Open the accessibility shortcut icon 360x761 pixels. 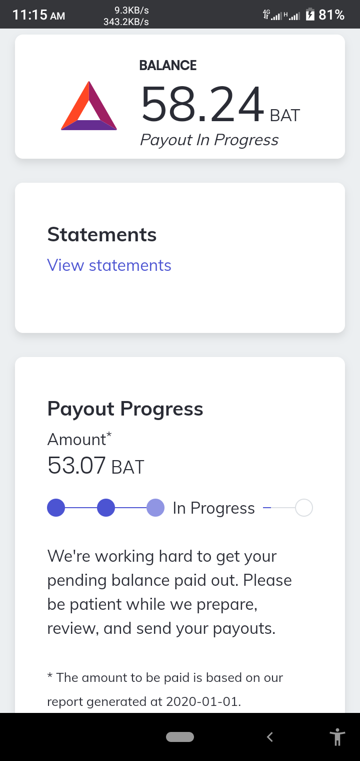(x=337, y=737)
